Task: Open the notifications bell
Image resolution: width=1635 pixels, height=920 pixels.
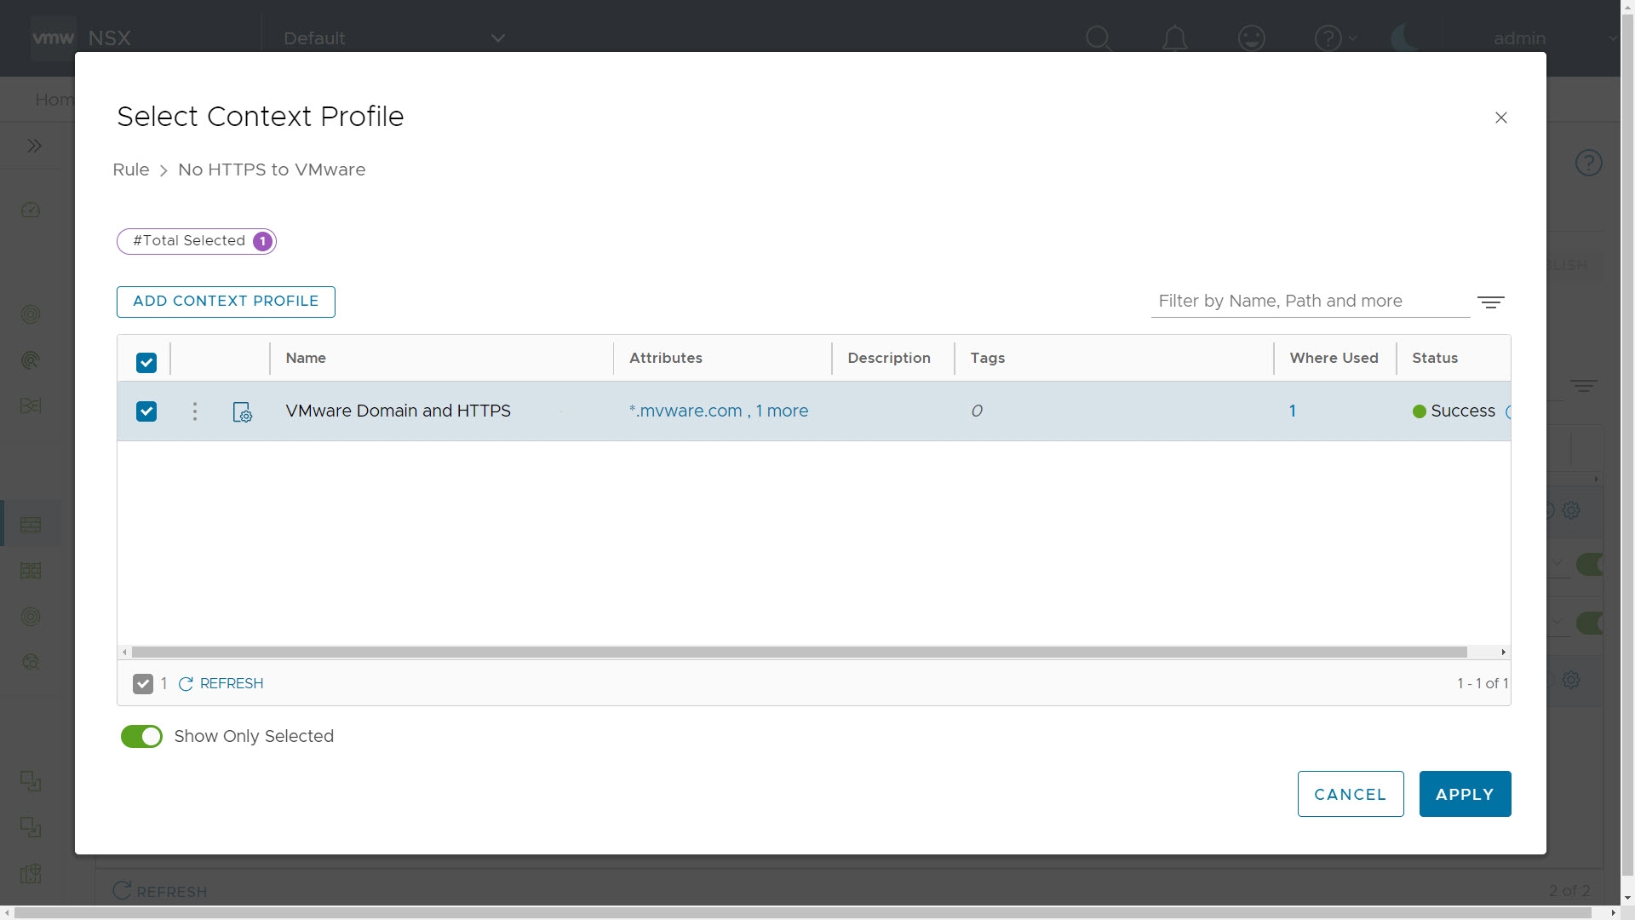Action: [x=1175, y=38]
